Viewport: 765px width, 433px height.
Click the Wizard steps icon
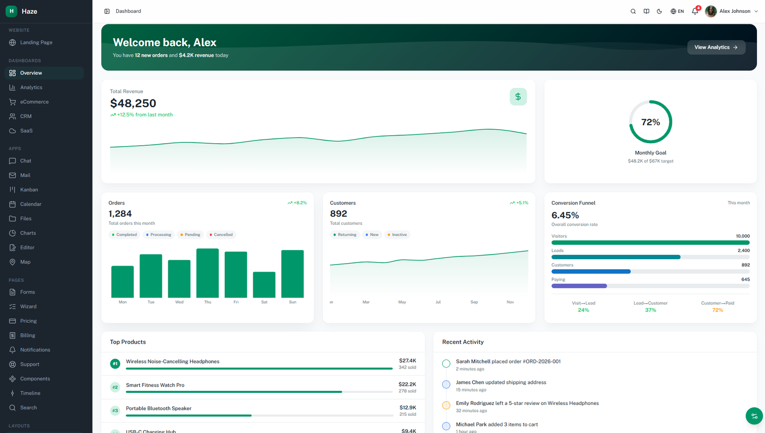[x=12, y=306]
